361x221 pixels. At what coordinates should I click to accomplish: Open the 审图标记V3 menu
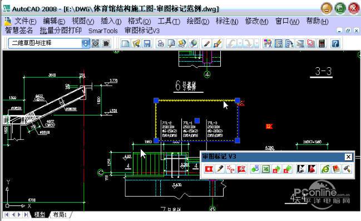click(x=142, y=31)
